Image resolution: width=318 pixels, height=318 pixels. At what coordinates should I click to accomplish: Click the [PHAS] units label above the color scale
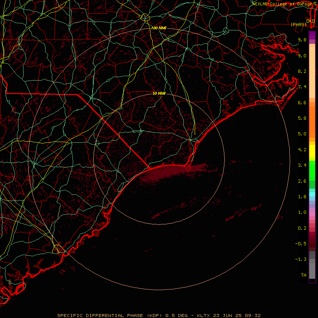(x=299, y=24)
